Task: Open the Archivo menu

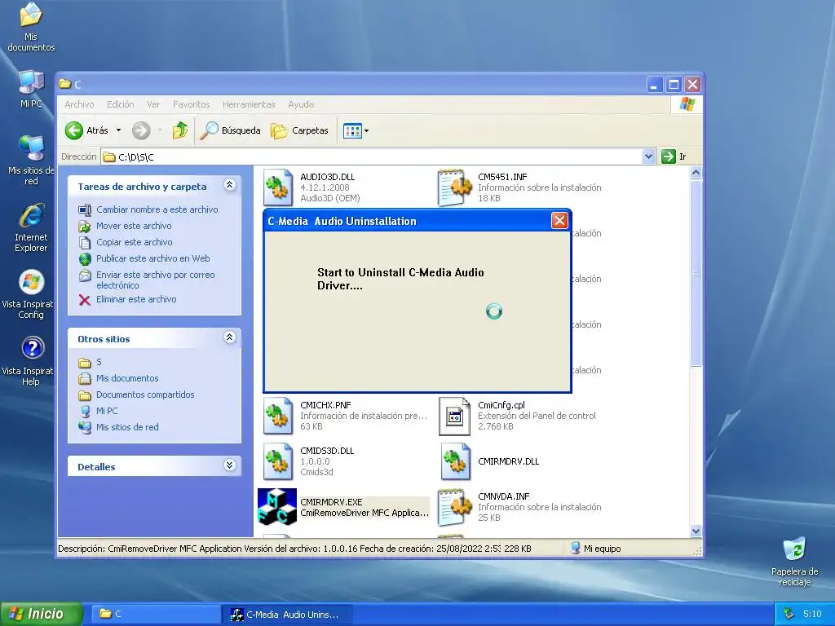Action: 79,104
